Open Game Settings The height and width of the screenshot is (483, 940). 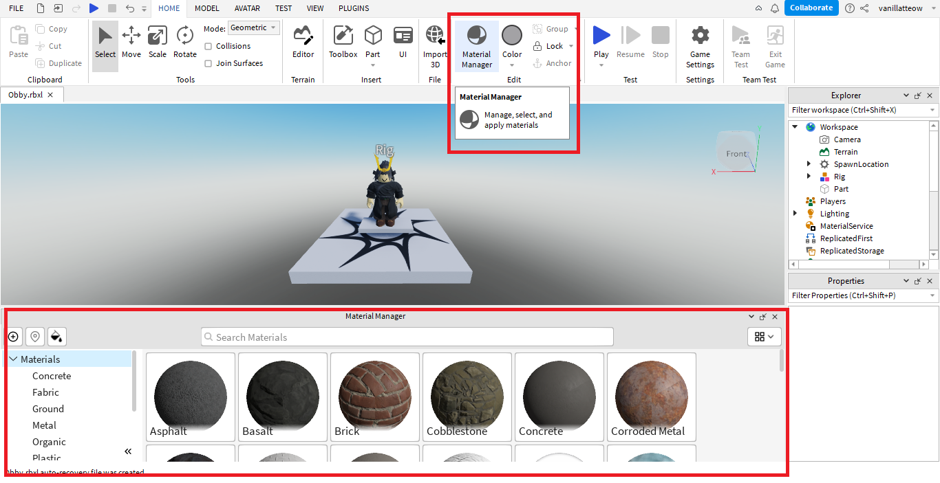(x=700, y=46)
